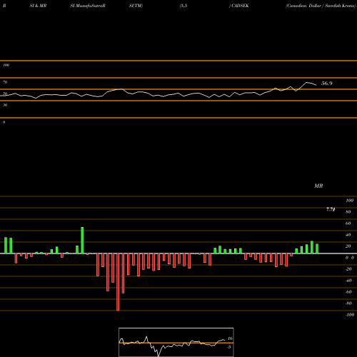357x357 pixels.
Task: Click the tallest green histogram bar
Action: point(82,241)
